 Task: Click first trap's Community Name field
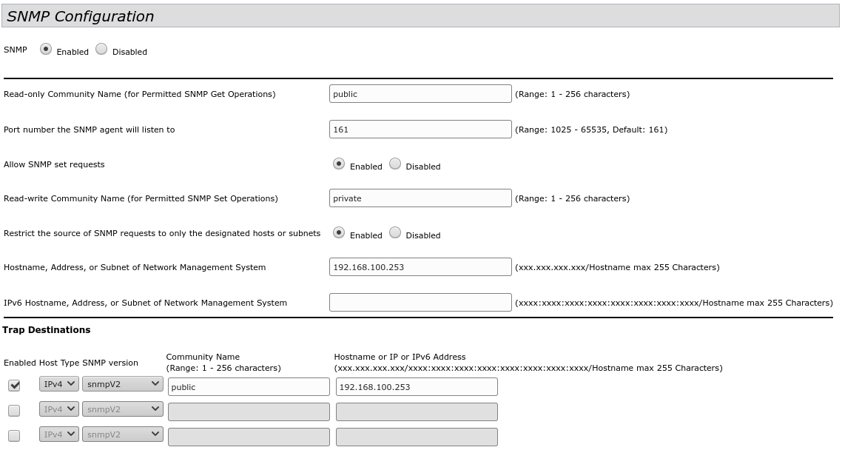pos(249,387)
